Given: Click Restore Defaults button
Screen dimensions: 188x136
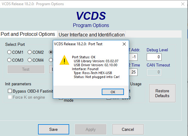Looking at the screenshot, I should tap(162, 93).
